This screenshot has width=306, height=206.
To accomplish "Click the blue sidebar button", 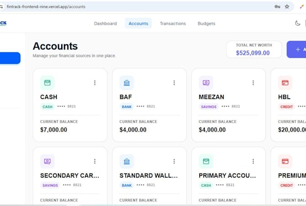I will (10, 58).
